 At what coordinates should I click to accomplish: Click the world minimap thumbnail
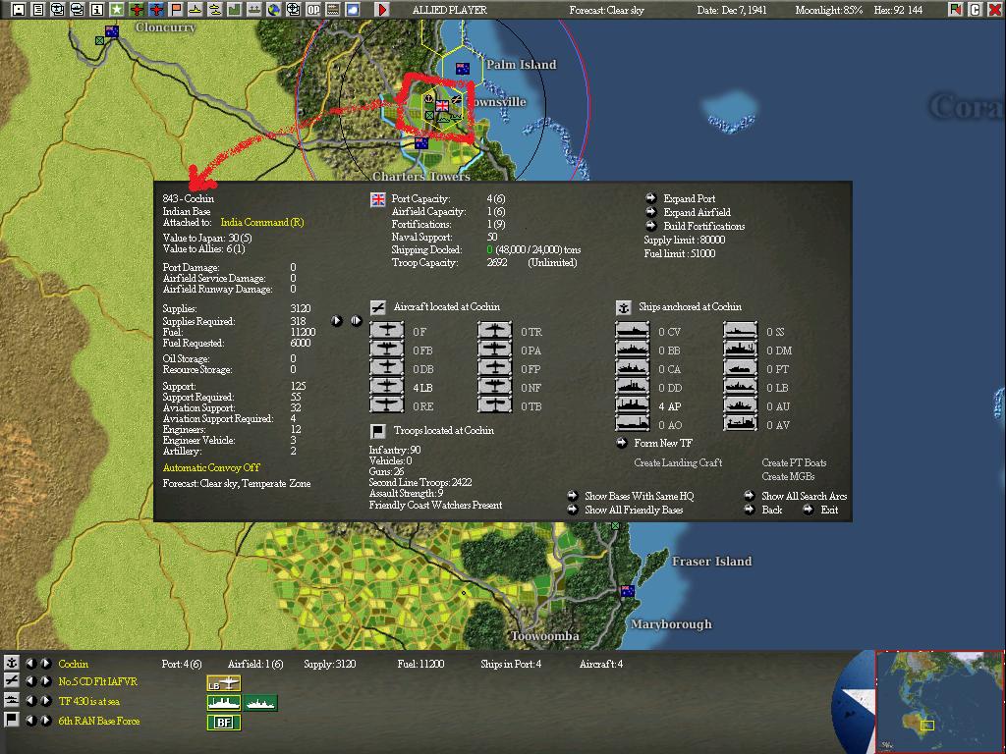[940, 701]
